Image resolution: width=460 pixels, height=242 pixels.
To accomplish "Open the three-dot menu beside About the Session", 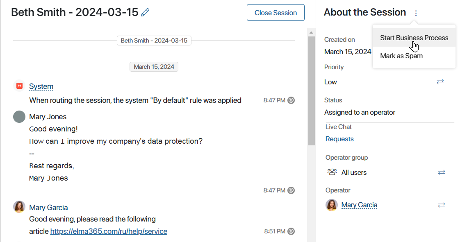I will click(416, 13).
